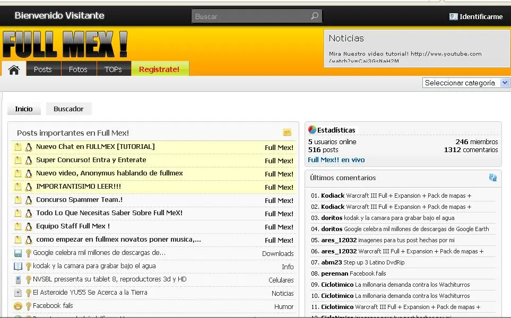Click the floppy disk icon beside Google celebra post

tap(18, 253)
